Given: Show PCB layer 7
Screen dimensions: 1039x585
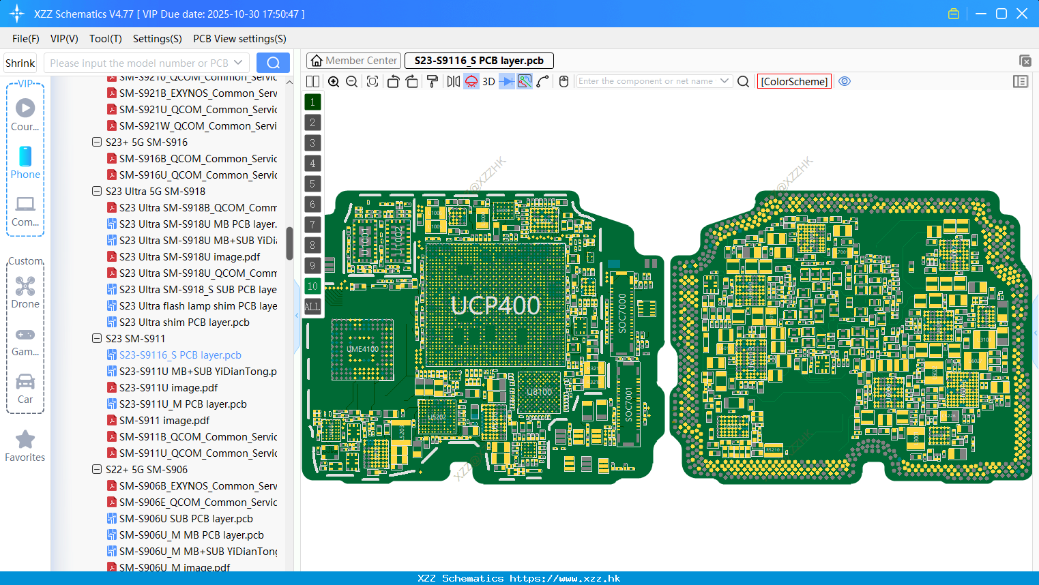Looking at the screenshot, I should click(312, 224).
